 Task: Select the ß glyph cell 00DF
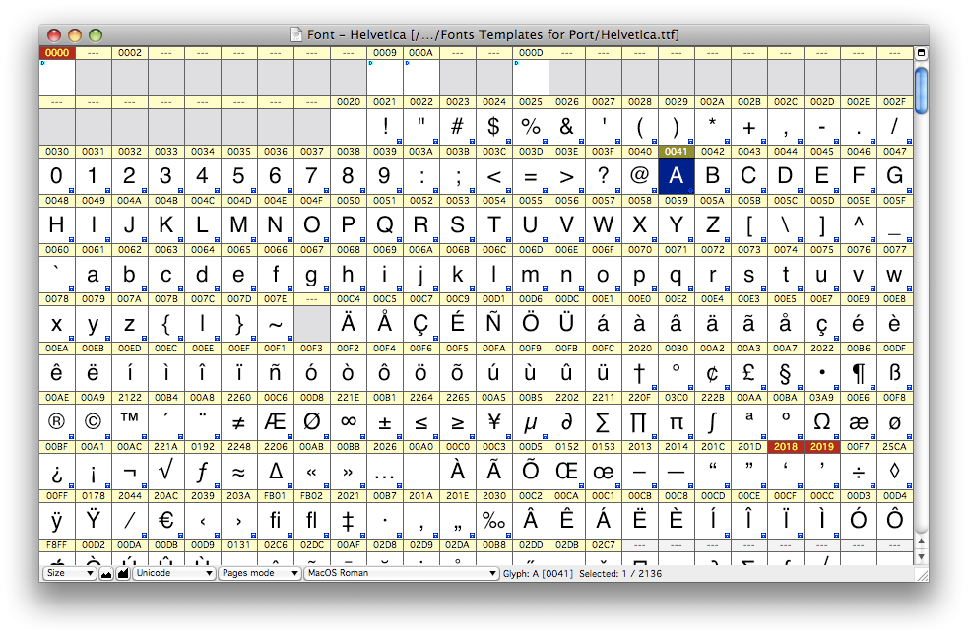point(894,372)
